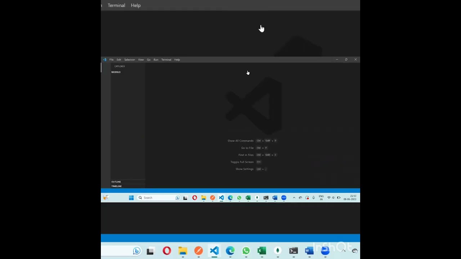461x259 pixels.
Task: Open the ENG IN language switcher
Action: tap(321, 197)
